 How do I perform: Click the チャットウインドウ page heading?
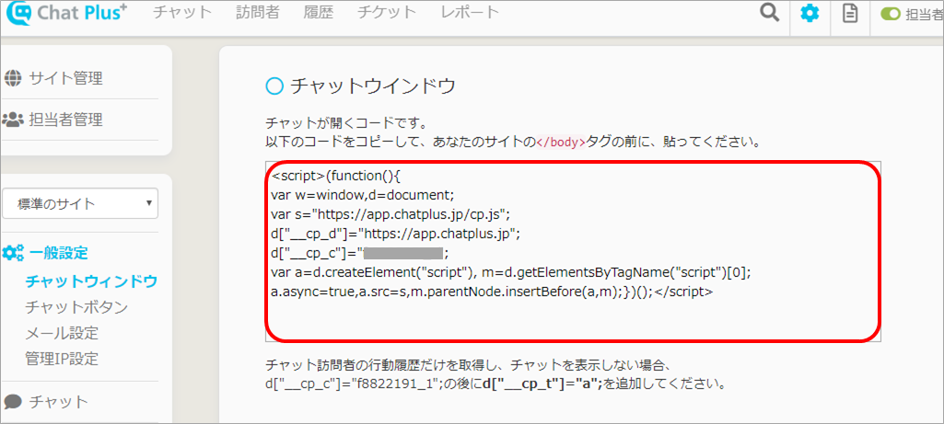pyautogui.click(x=372, y=86)
